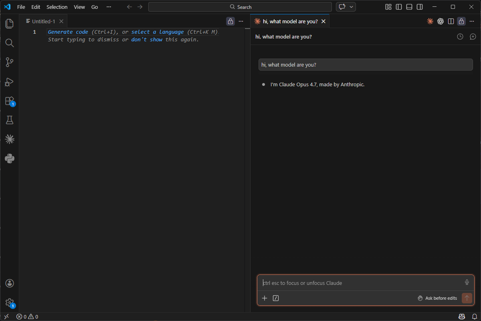Start a new Claude conversation
Screen dimensions: 481x321
473,37
